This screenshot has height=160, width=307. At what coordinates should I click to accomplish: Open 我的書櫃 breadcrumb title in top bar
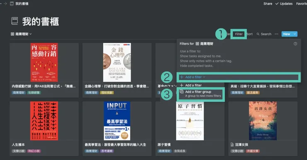point(22,3)
